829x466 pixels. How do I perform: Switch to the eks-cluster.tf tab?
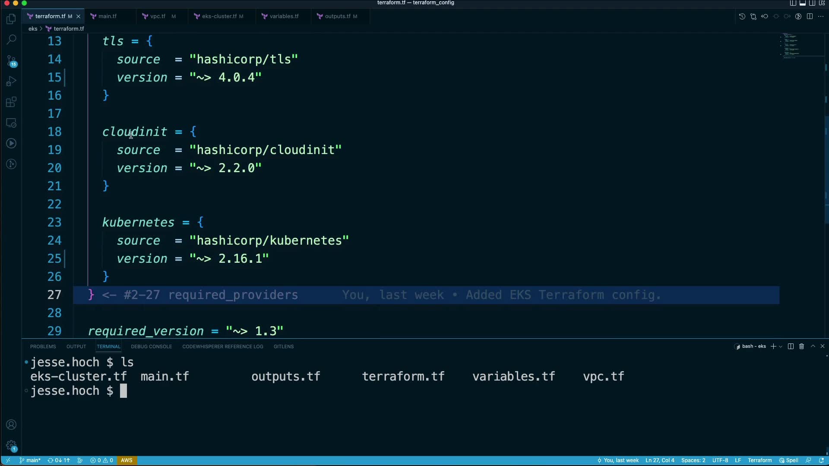coord(219,16)
